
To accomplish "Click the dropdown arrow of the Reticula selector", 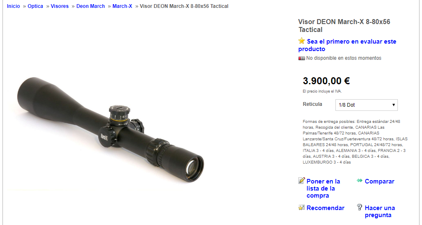I will [x=393, y=105].
